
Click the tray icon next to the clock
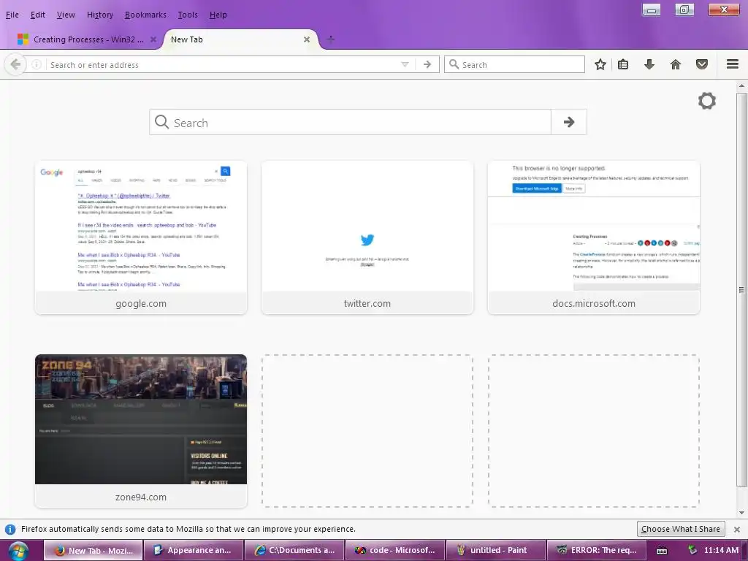[692, 551]
